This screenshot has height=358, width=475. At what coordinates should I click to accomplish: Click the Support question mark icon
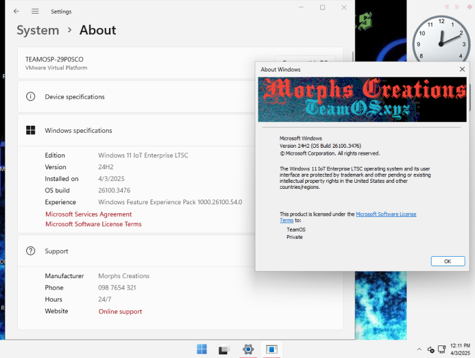(30, 251)
